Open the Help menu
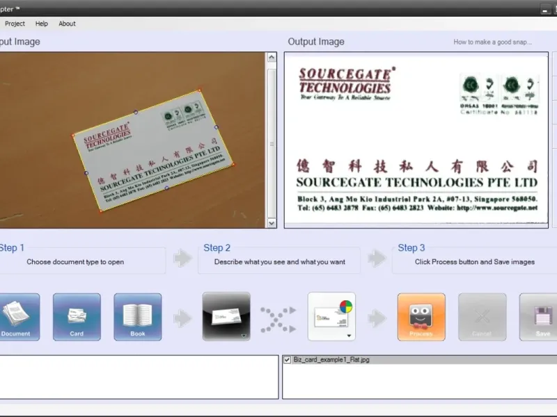This screenshot has width=557, height=417. (x=42, y=24)
